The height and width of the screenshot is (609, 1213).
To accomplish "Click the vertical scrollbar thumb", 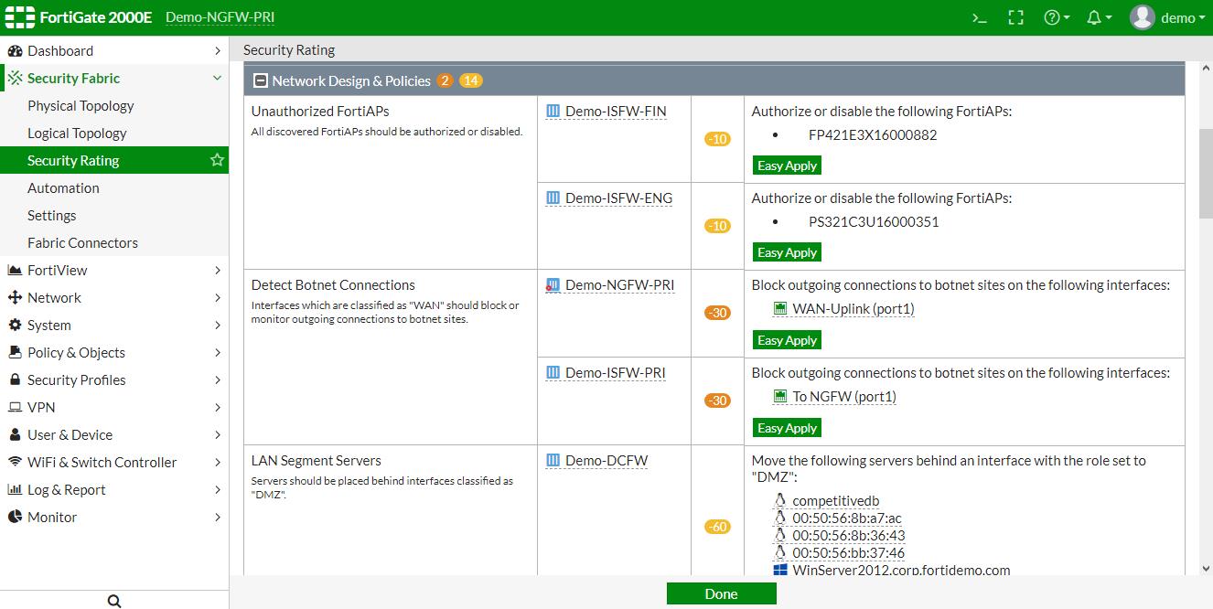I will [1206, 174].
